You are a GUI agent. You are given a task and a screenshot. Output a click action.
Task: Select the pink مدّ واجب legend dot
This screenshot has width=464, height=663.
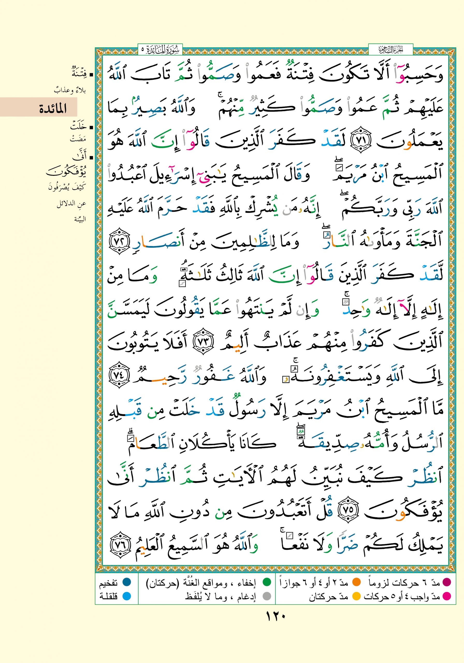click(446, 596)
